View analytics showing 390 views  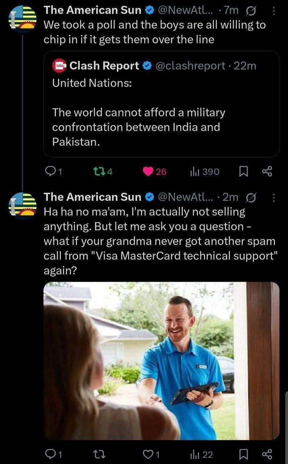[x=204, y=171]
